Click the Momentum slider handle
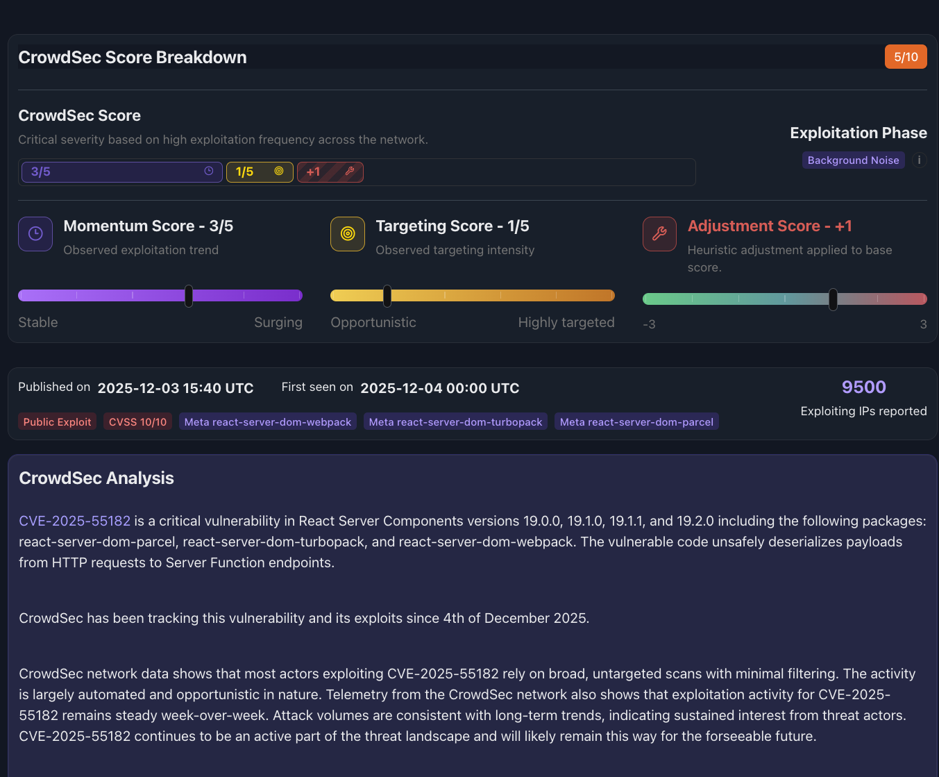Viewport: 939px width, 777px height. (189, 296)
